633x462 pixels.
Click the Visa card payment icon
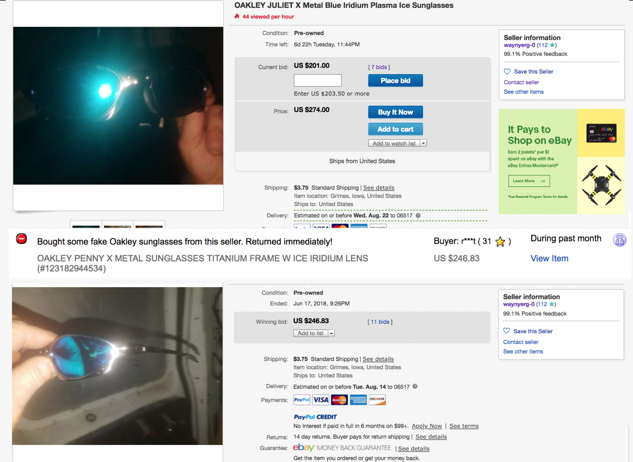(320, 400)
